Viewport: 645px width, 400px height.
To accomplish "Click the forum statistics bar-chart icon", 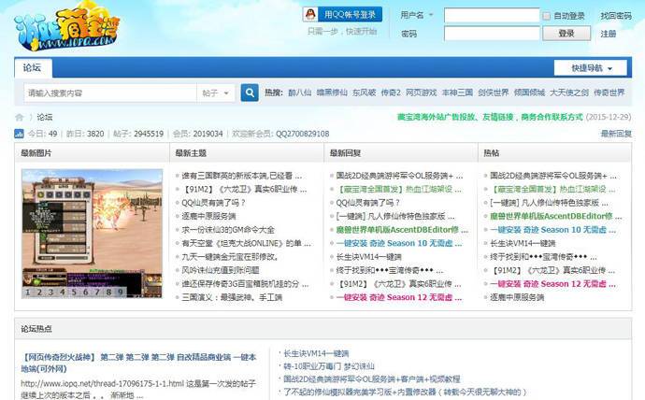I will point(20,134).
